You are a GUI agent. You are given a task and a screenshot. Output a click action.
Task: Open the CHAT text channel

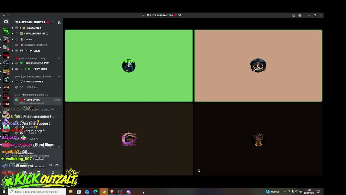(38, 51)
